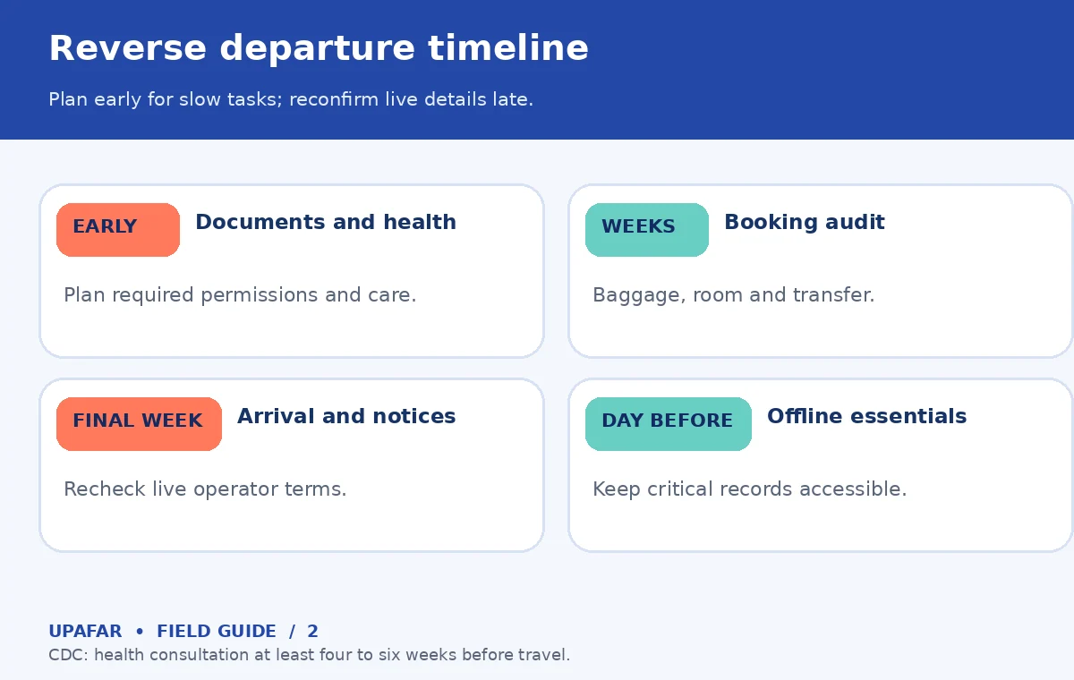This screenshot has width=1074, height=680.
Task: Click the 'Booking audit' card title
Action: pos(805,222)
